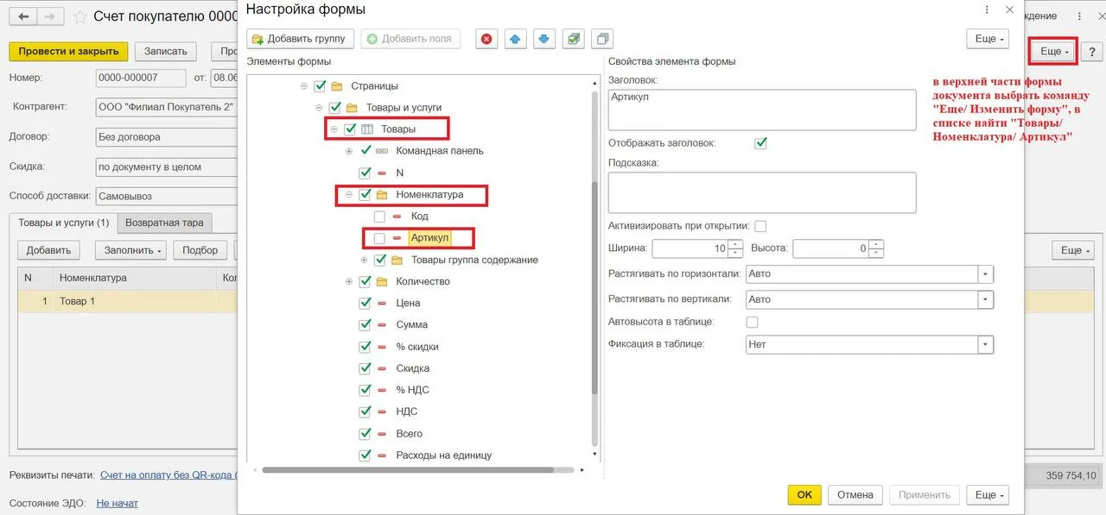This screenshot has width=1106, height=515.
Task: Add document to favorites star
Action: tap(80, 16)
